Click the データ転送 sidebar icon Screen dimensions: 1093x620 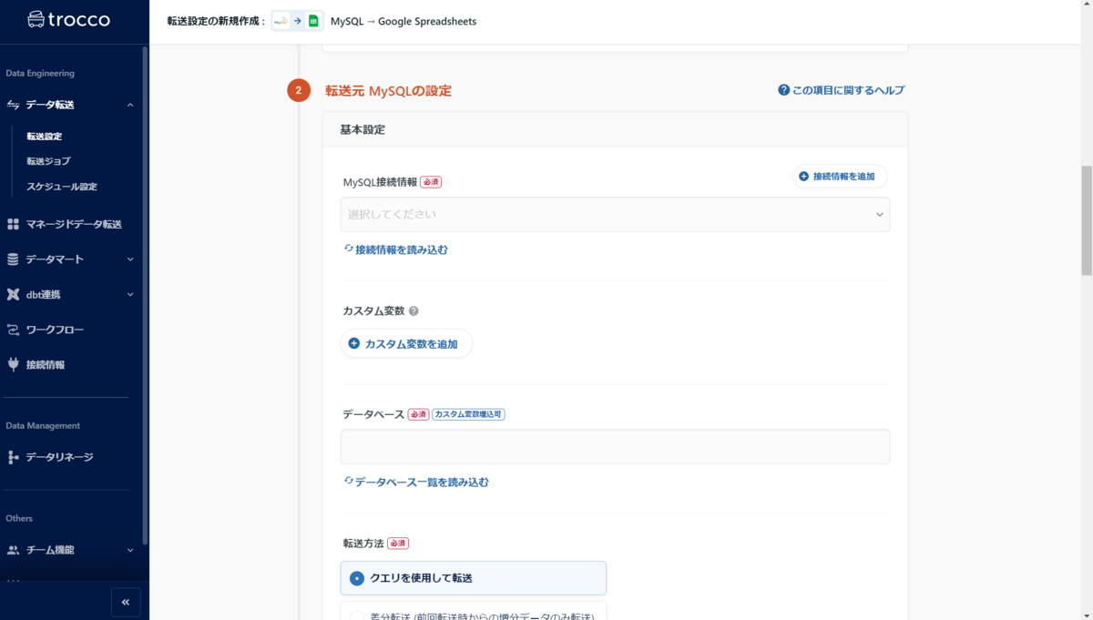tap(13, 105)
